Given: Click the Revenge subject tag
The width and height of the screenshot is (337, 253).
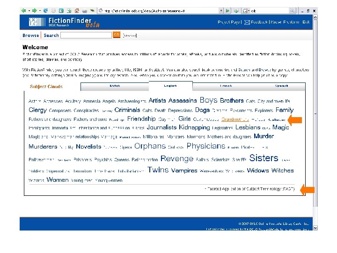Looking at the screenshot, I should click(x=177, y=158).
